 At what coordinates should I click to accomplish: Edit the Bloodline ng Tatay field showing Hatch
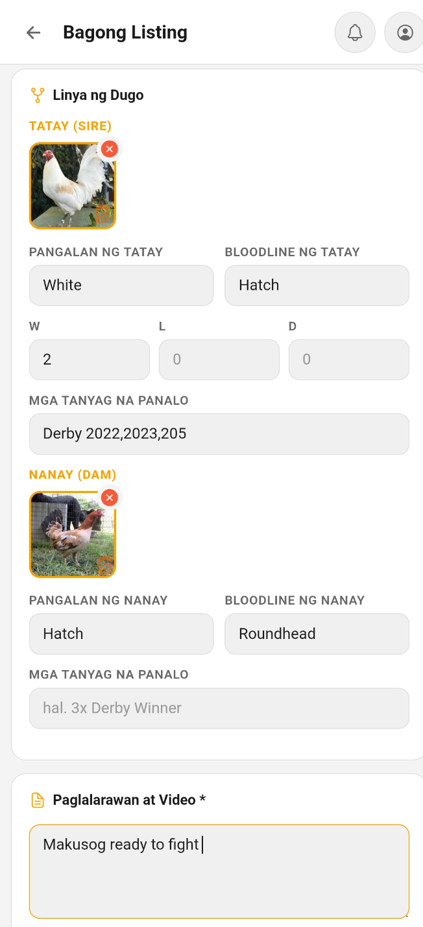pos(317,285)
